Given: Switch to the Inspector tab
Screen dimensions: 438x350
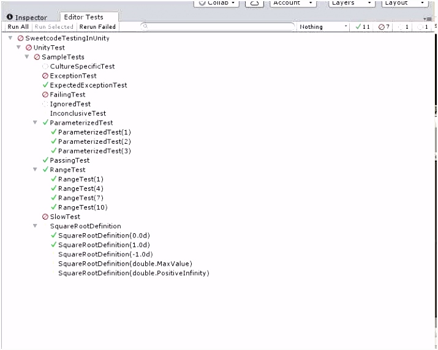Looking at the screenshot, I should click(x=27, y=17).
